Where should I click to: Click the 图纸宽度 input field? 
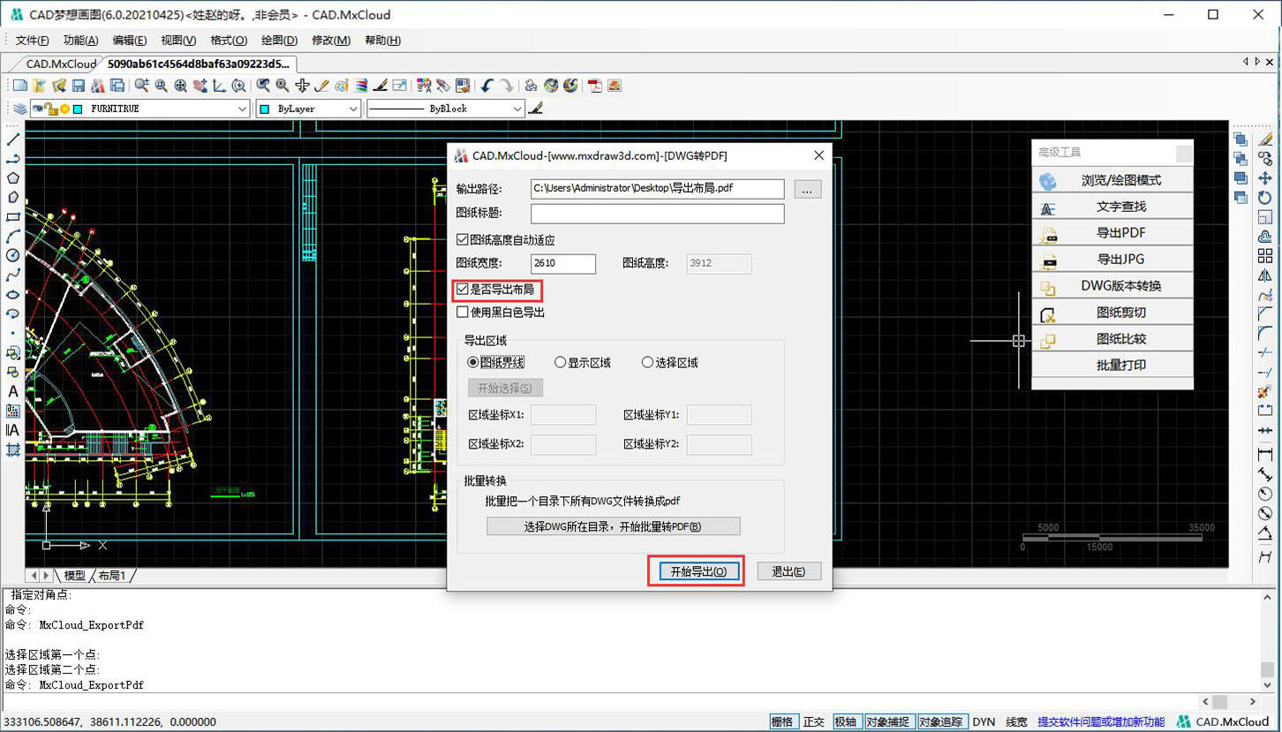coord(563,263)
